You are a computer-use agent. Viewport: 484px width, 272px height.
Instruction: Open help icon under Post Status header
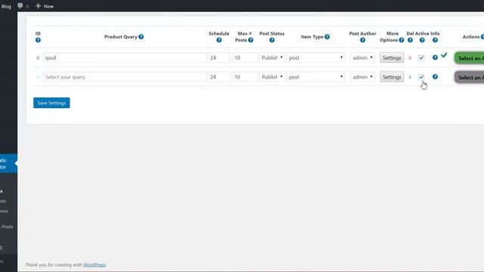[272, 40]
